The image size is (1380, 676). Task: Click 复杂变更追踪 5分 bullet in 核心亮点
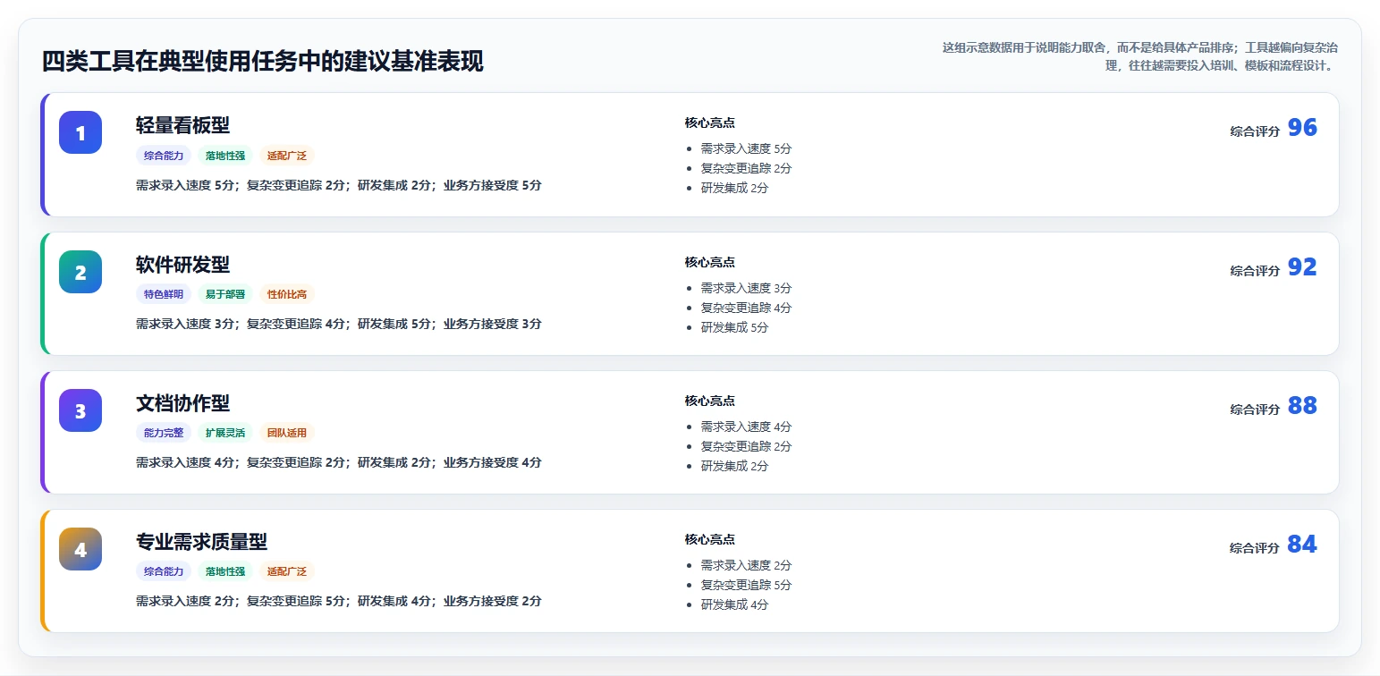coord(746,585)
